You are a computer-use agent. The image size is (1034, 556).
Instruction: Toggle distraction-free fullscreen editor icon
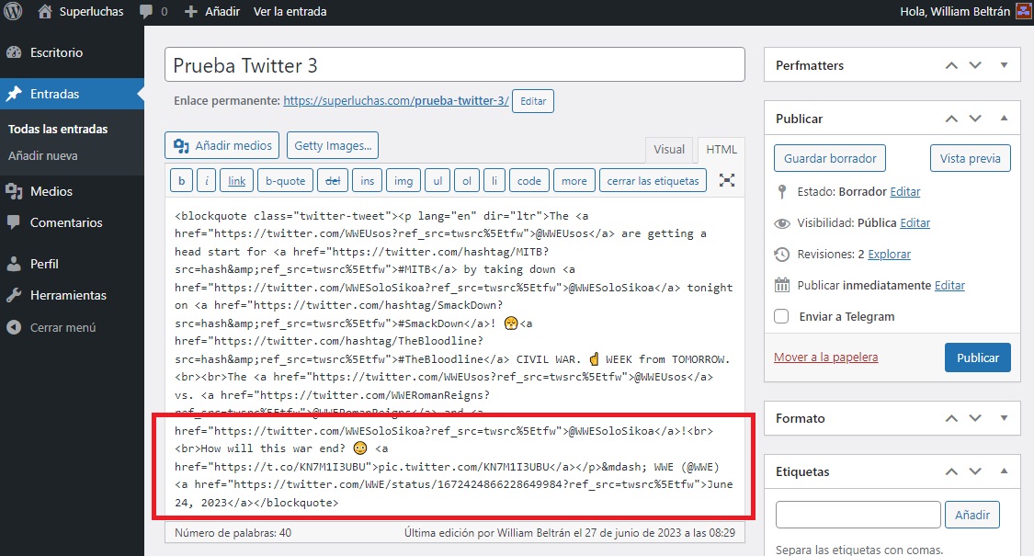tap(727, 180)
